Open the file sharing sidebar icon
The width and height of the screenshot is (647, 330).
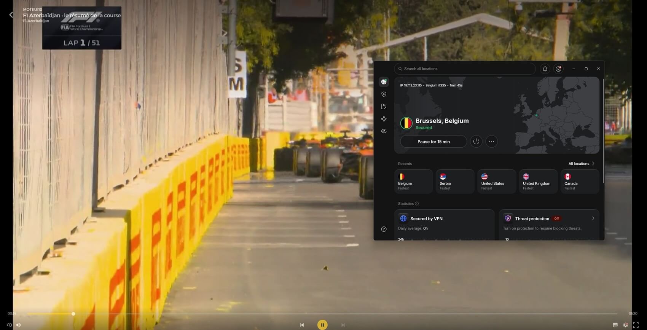pos(384,107)
